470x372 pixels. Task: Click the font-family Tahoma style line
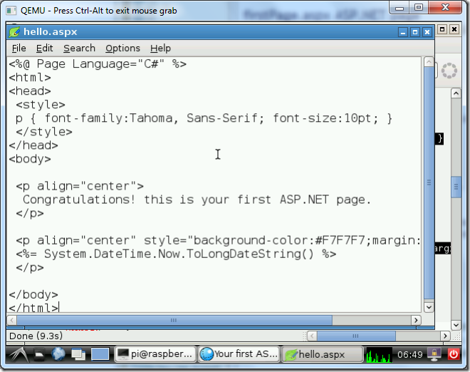coord(204,118)
